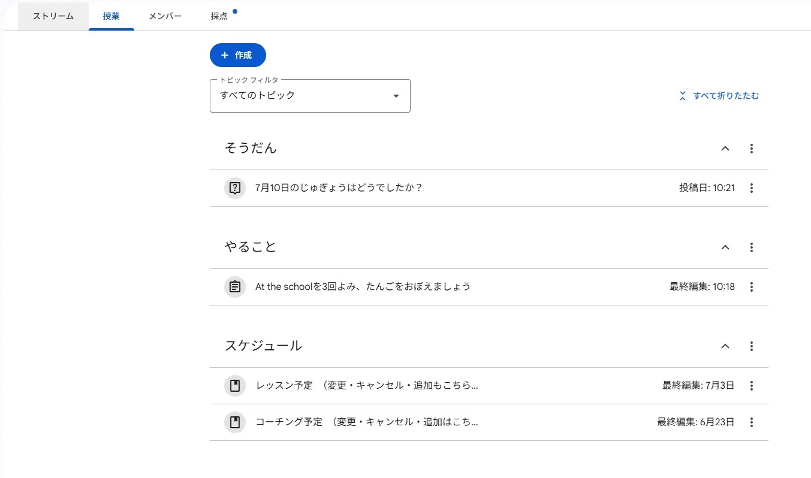This screenshot has height=478, width=811.
Task: Open 7月10日のじゅぎょうはどうでしたか？ question
Action: click(x=339, y=187)
